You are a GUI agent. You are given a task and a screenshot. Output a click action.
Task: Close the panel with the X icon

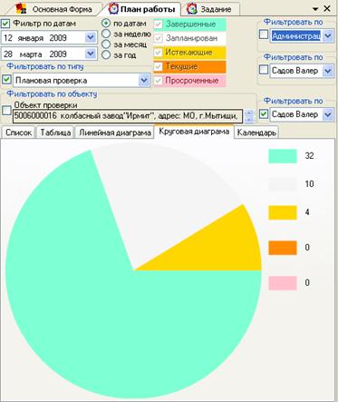pyautogui.click(x=327, y=9)
